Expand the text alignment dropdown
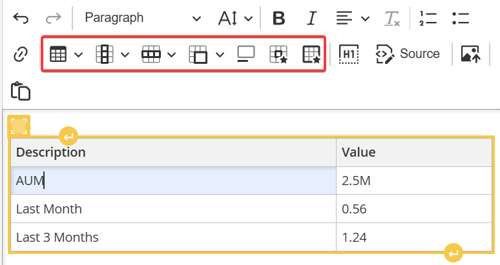The image size is (500, 265). (x=353, y=18)
